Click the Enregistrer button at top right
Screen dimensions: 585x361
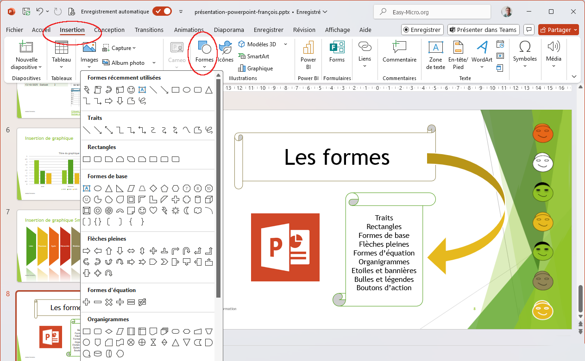coord(422,30)
